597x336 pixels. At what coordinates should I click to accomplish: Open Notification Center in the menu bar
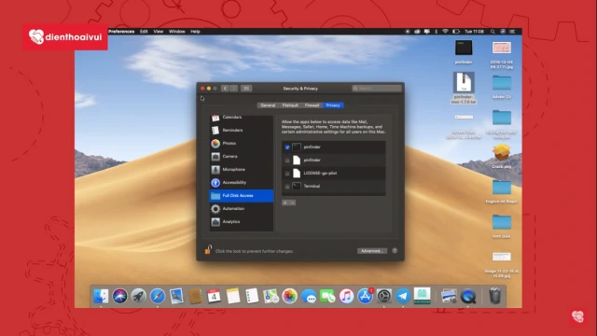[512, 32]
